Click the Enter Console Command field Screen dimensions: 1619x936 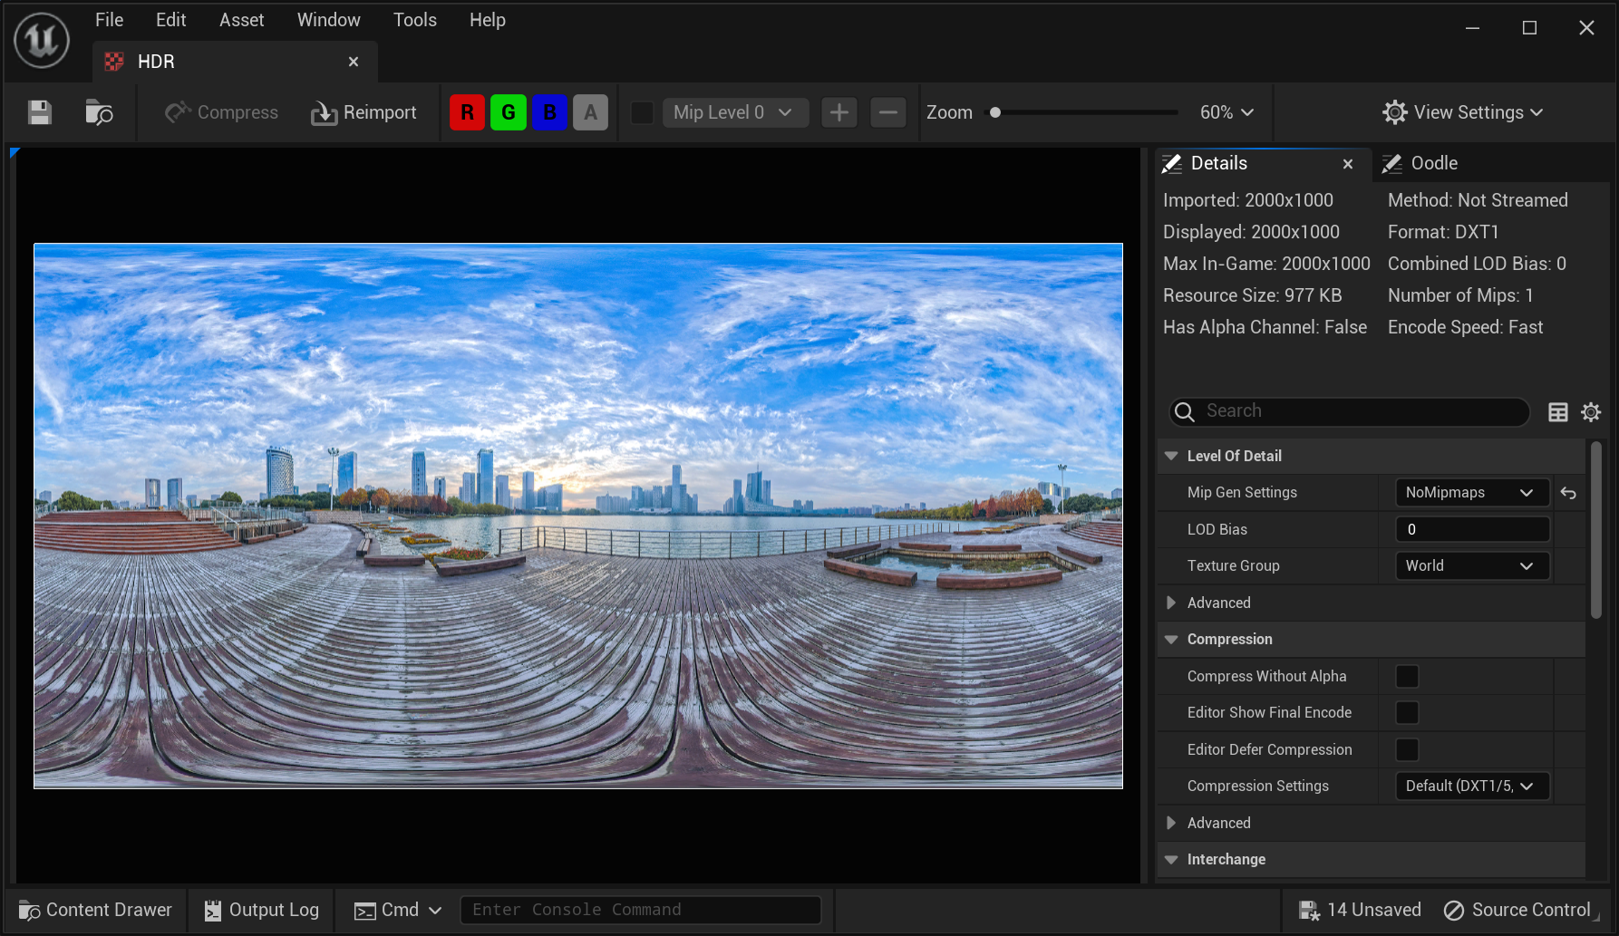pyautogui.click(x=640, y=910)
